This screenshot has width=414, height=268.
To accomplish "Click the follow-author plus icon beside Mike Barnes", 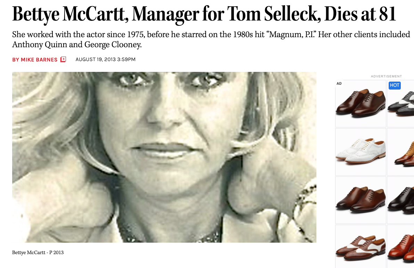I will pyautogui.click(x=63, y=59).
